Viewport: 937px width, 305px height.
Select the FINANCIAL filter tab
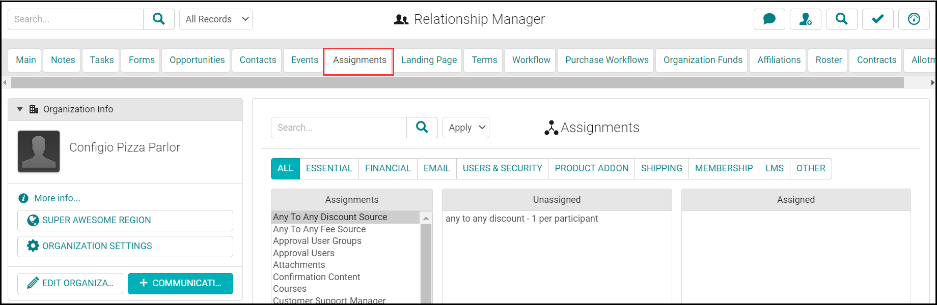tap(388, 168)
